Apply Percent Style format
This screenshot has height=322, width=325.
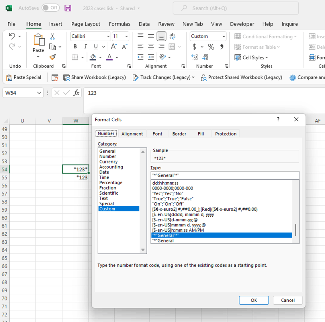pyautogui.click(x=211, y=47)
